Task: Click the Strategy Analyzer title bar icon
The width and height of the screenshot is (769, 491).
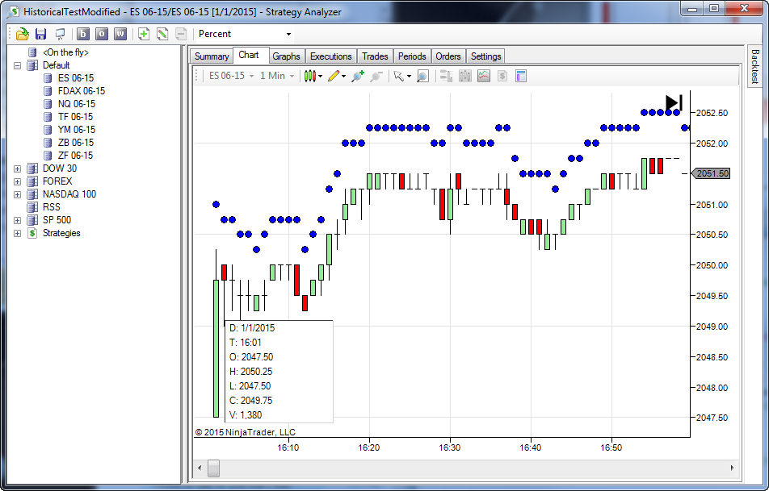Action: 13,12
